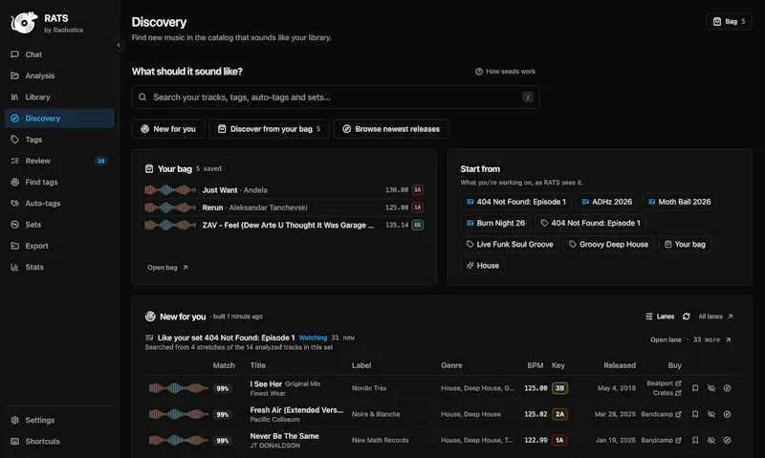Viewport: 765px width, 458px height.
Task: Open bag link with arrow
Action: coord(167,268)
